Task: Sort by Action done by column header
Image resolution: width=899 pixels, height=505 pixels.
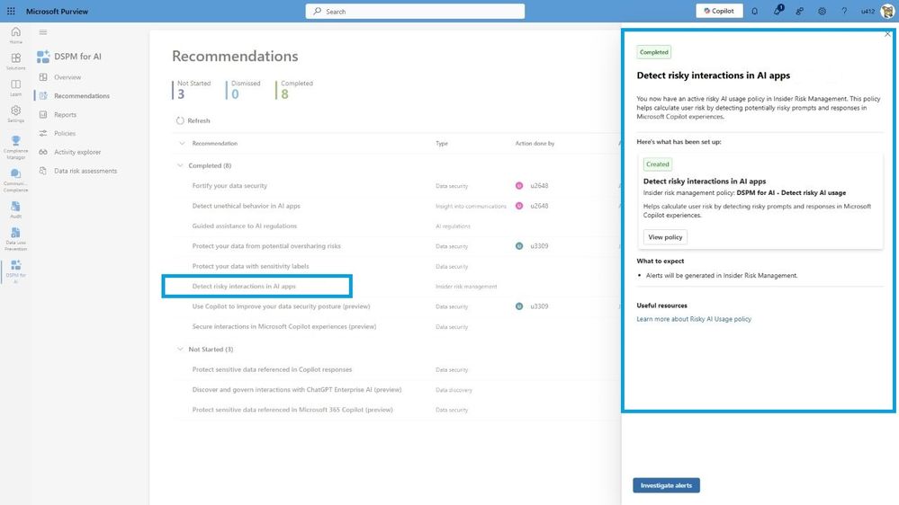Action: tap(535, 143)
